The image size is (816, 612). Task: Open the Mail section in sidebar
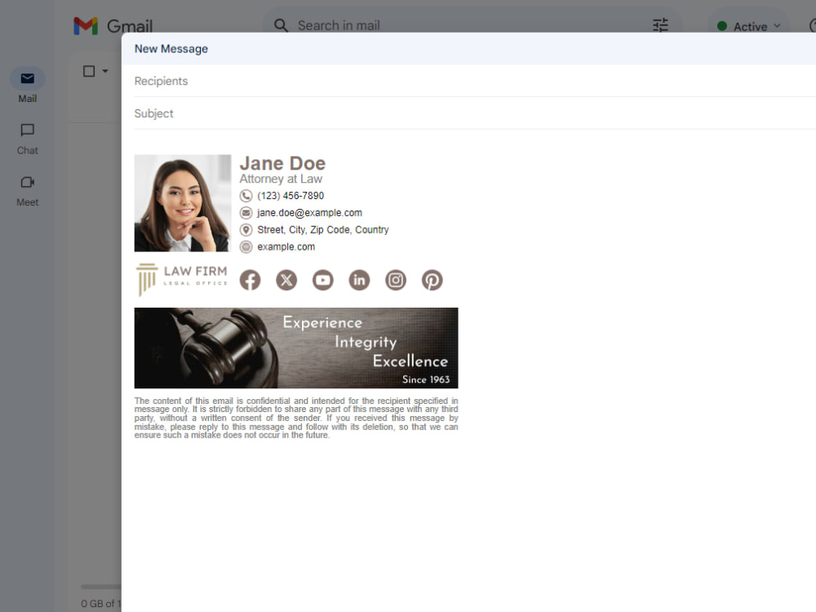28,86
